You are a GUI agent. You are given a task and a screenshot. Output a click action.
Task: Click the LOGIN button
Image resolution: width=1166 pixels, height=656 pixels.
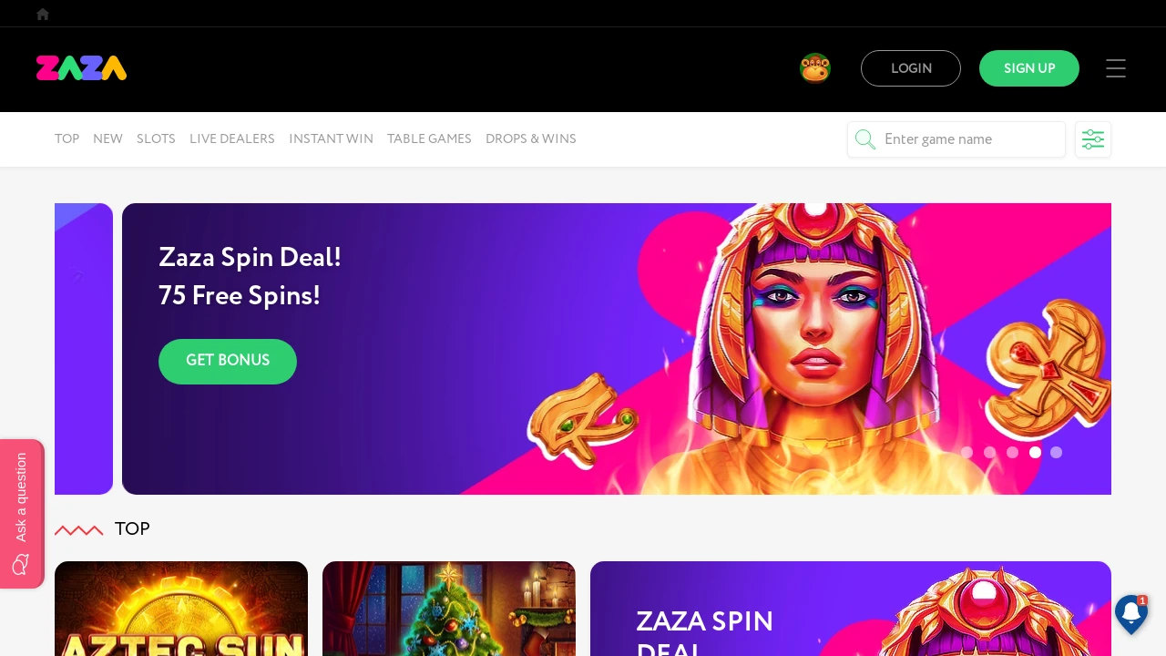(x=911, y=68)
